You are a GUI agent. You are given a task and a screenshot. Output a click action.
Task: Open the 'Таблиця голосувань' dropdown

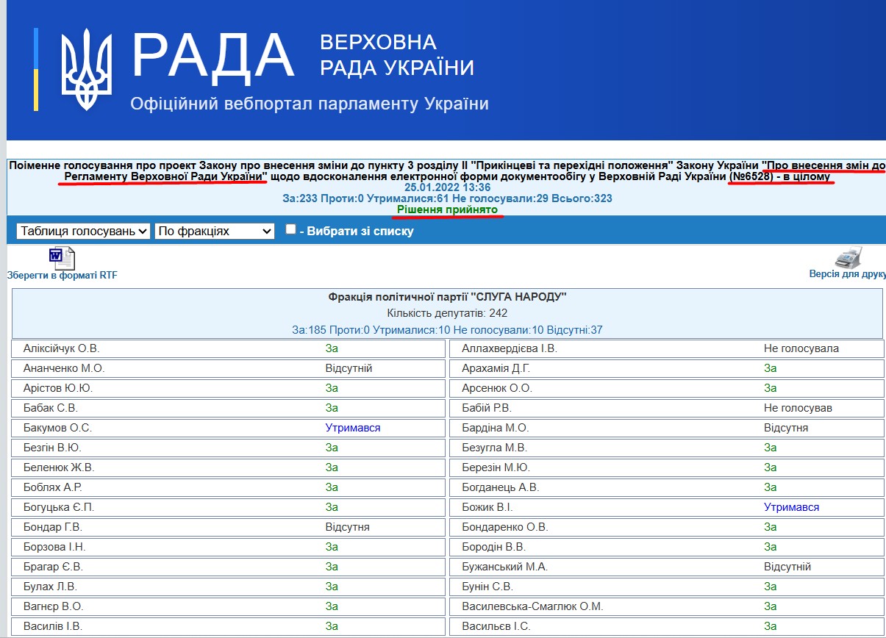tap(83, 231)
